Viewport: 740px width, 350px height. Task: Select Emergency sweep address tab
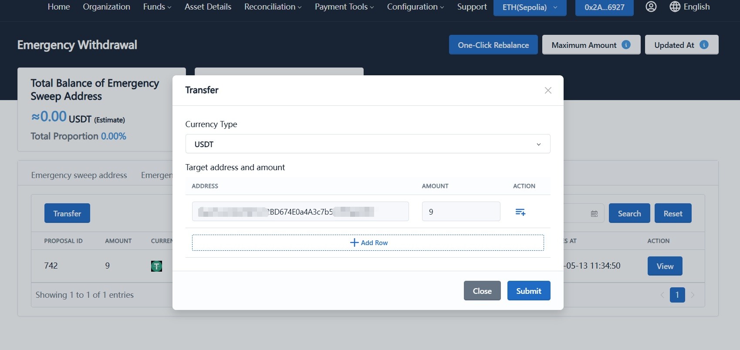(79, 175)
